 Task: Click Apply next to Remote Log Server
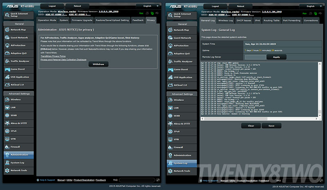coord(276,57)
